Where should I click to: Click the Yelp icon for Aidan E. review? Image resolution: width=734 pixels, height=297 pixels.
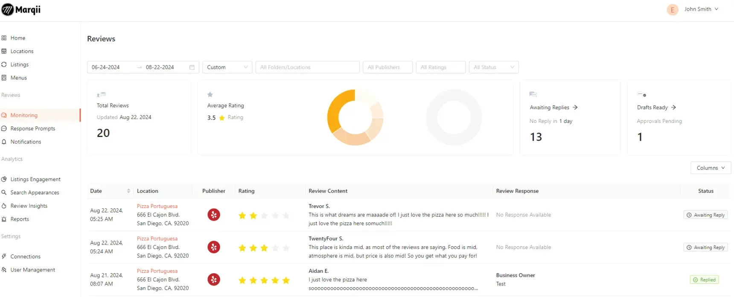point(214,280)
